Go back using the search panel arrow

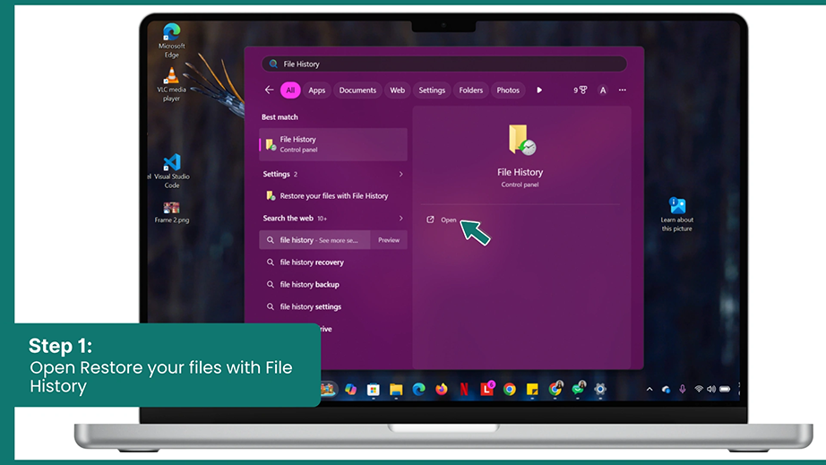coord(269,90)
